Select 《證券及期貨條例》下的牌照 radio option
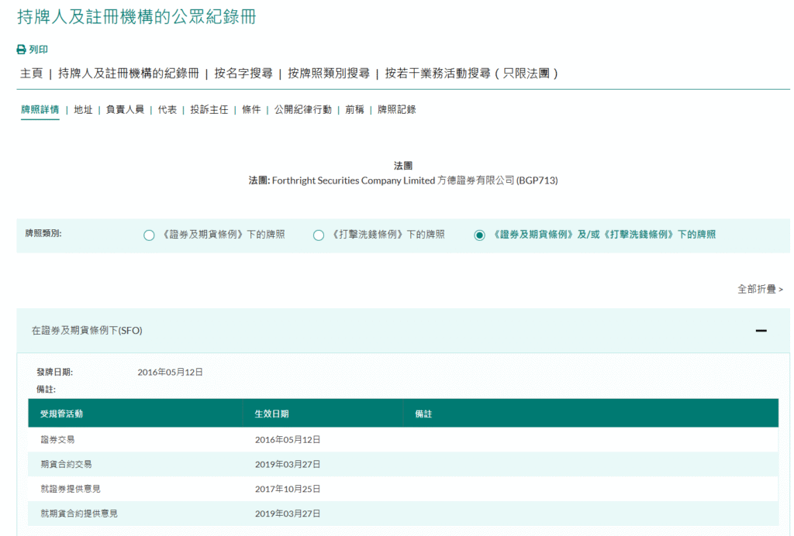794x536 pixels. point(150,235)
